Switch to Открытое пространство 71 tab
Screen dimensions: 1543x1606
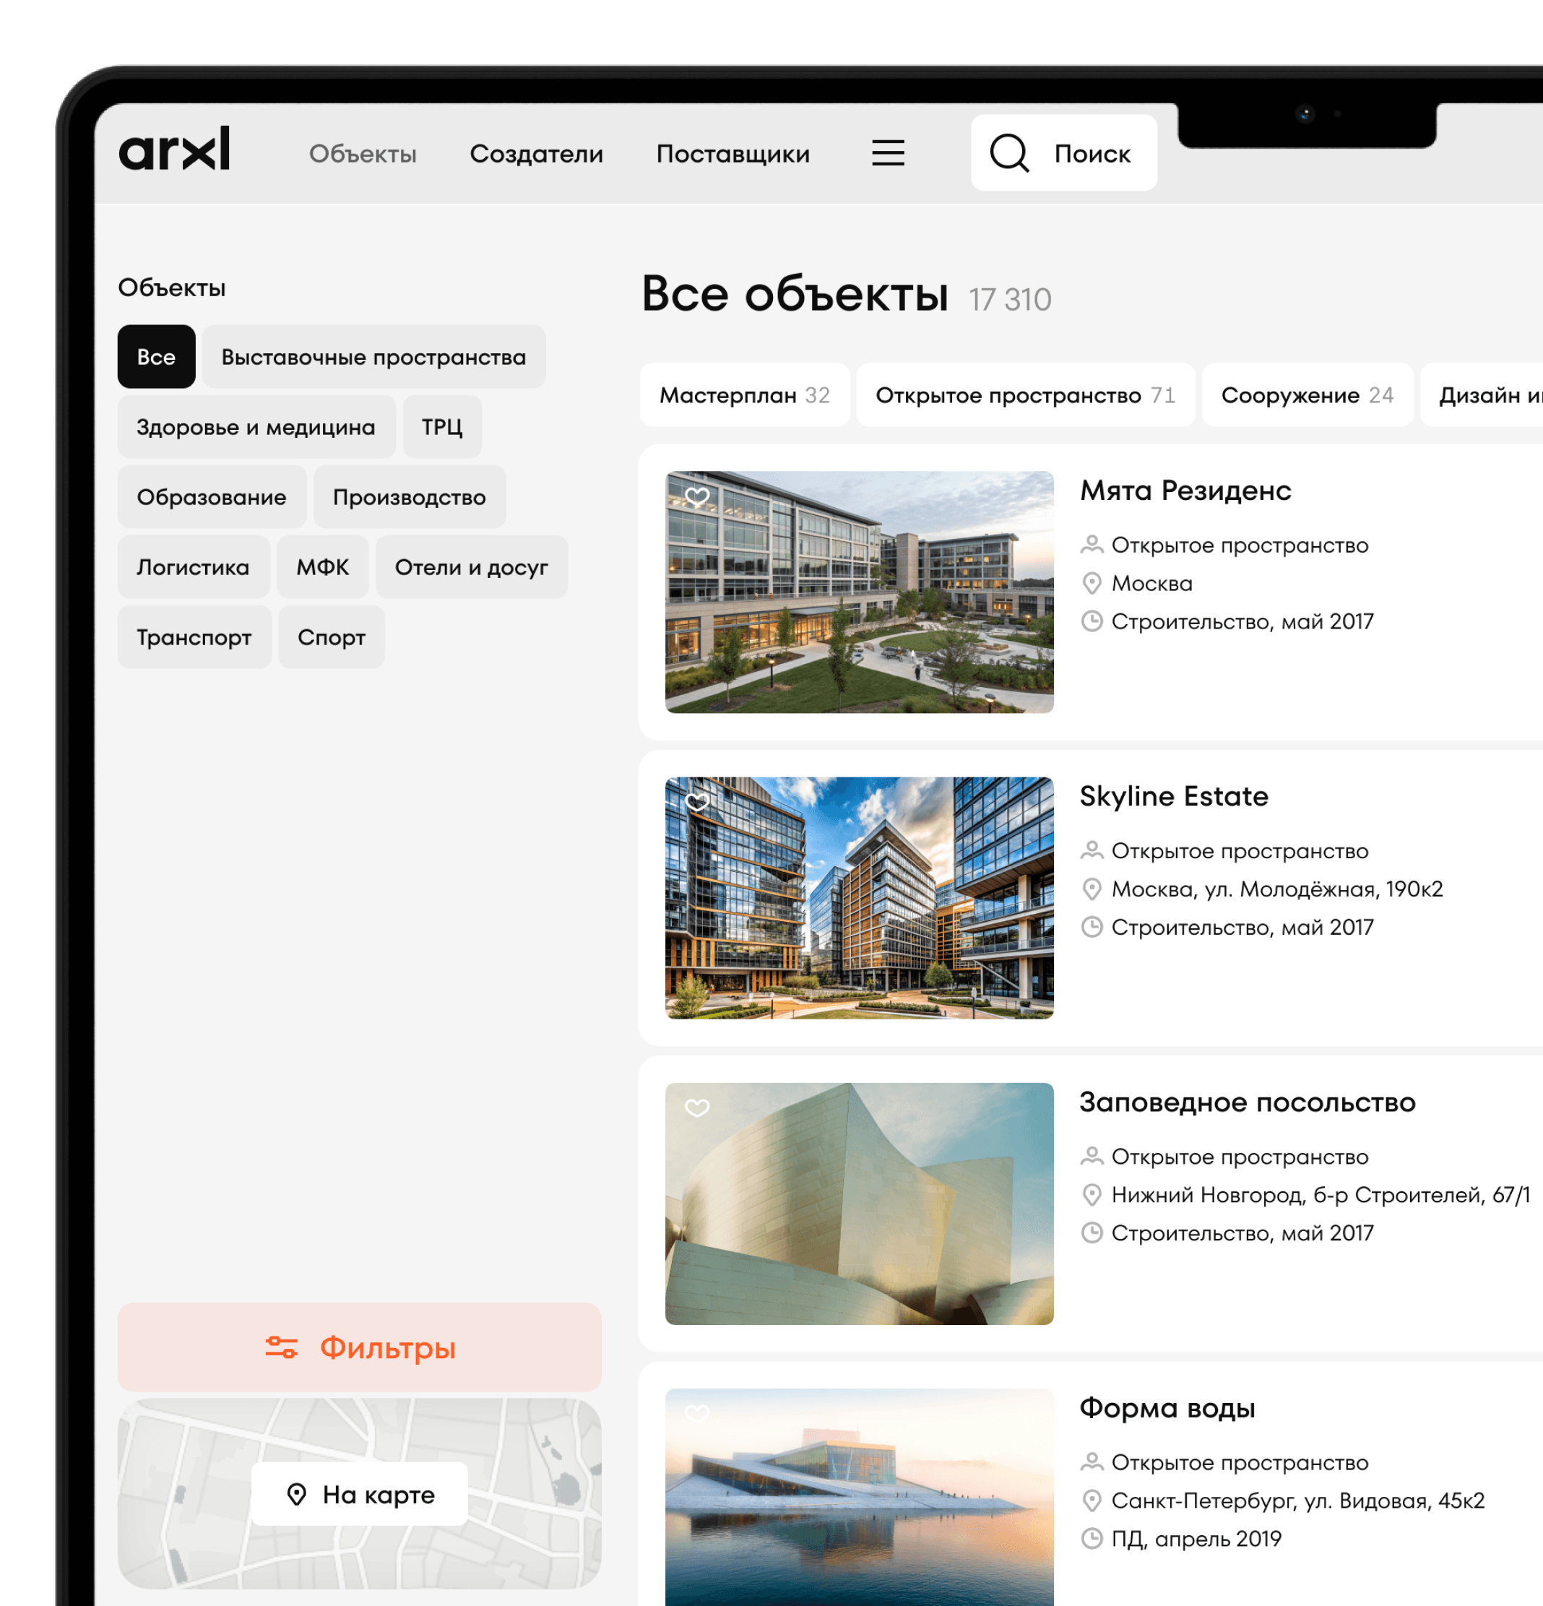pyautogui.click(x=1026, y=395)
